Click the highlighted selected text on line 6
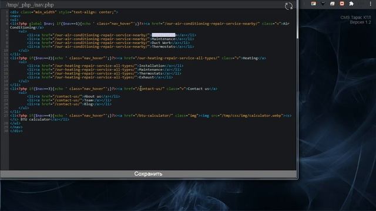 tap(163, 35)
